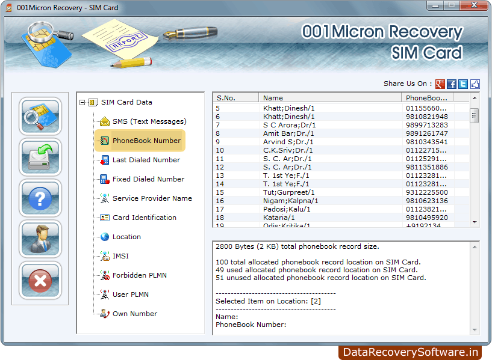Sort by S.No. column header
The height and width of the screenshot is (360, 492).
point(236,98)
